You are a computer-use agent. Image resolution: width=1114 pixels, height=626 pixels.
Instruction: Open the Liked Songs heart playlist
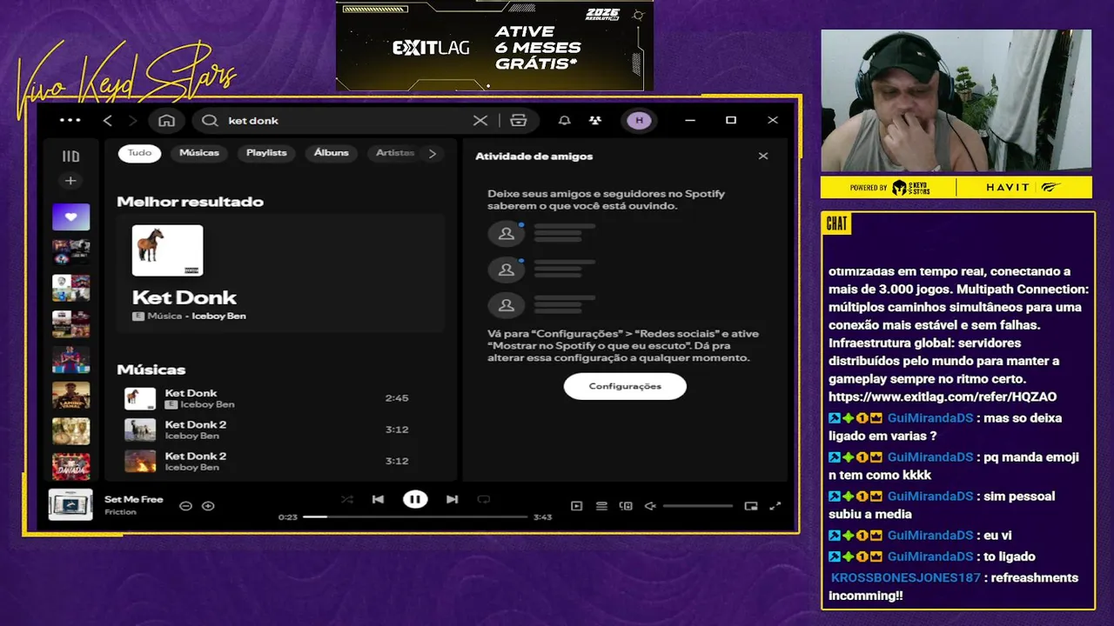(70, 216)
